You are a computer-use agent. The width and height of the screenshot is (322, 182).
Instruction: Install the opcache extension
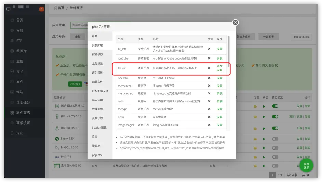(x=219, y=78)
